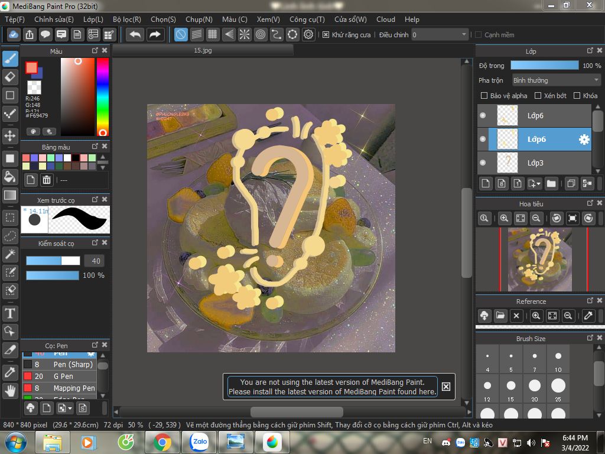Choose brush size 25 preset
This screenshot has width=605, height=454.
(x=558, y=388)
